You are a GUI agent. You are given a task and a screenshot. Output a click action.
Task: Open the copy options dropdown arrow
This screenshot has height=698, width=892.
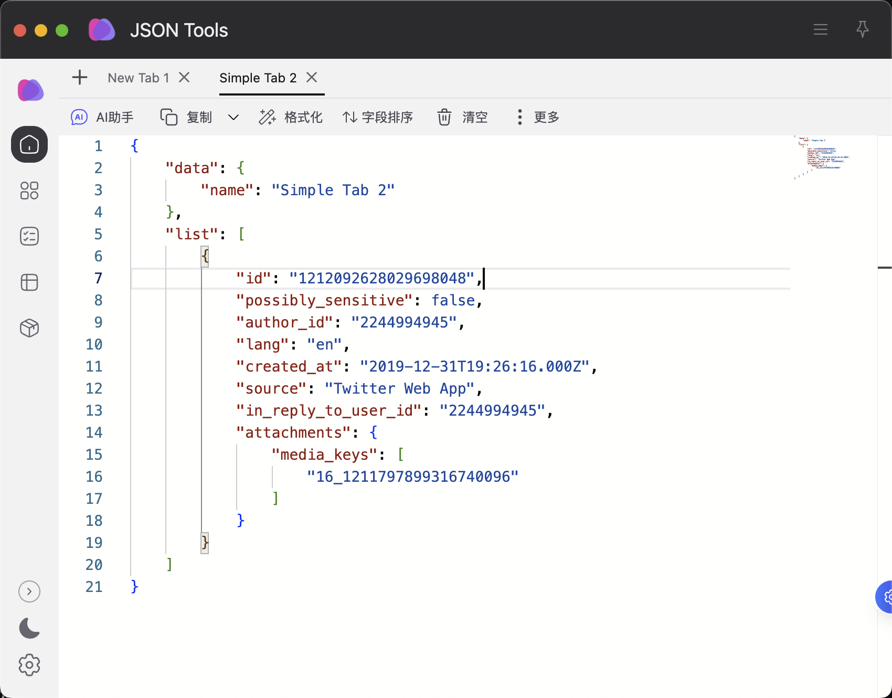click(233, 117)
